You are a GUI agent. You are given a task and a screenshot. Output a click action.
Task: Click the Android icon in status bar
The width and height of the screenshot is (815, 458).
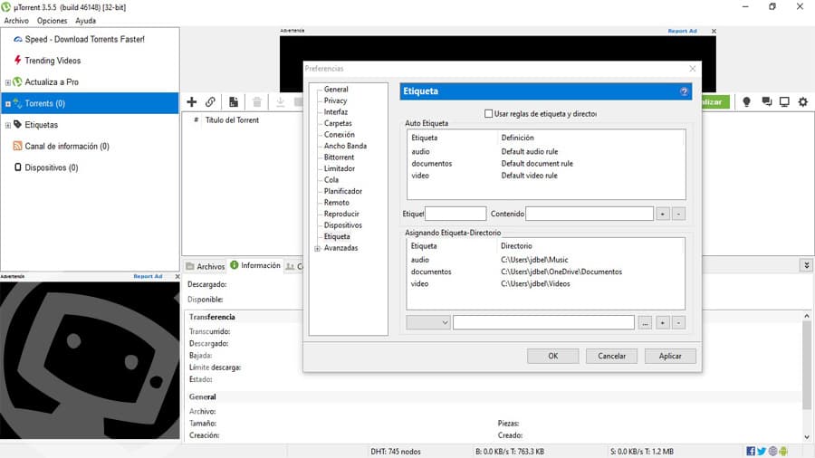pos(783,452)
